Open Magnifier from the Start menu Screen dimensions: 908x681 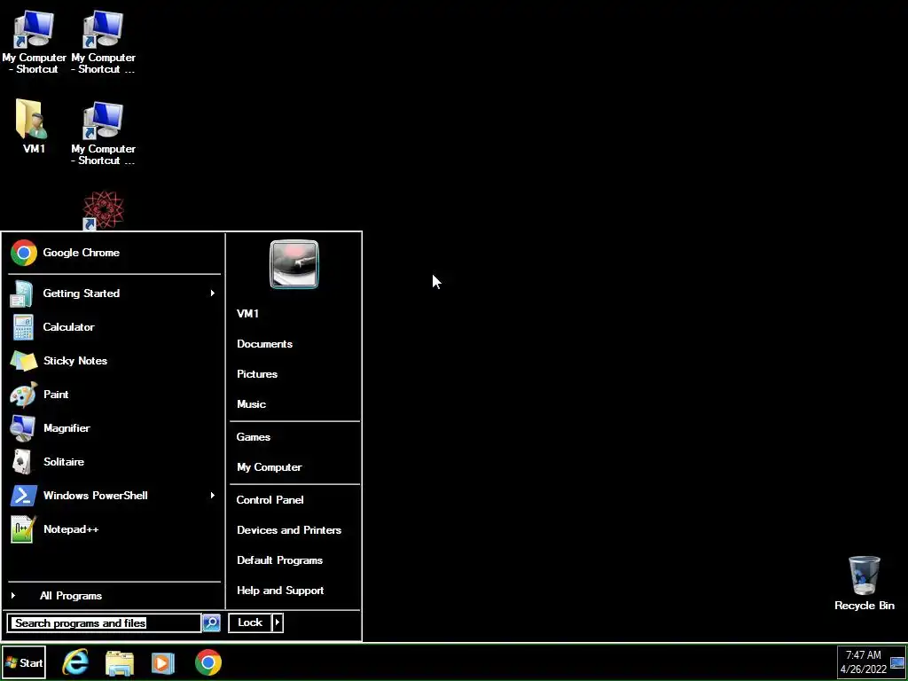[x=114, y=428]
